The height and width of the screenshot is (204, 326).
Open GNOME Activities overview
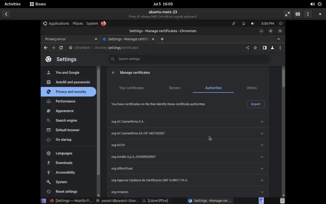12,4
